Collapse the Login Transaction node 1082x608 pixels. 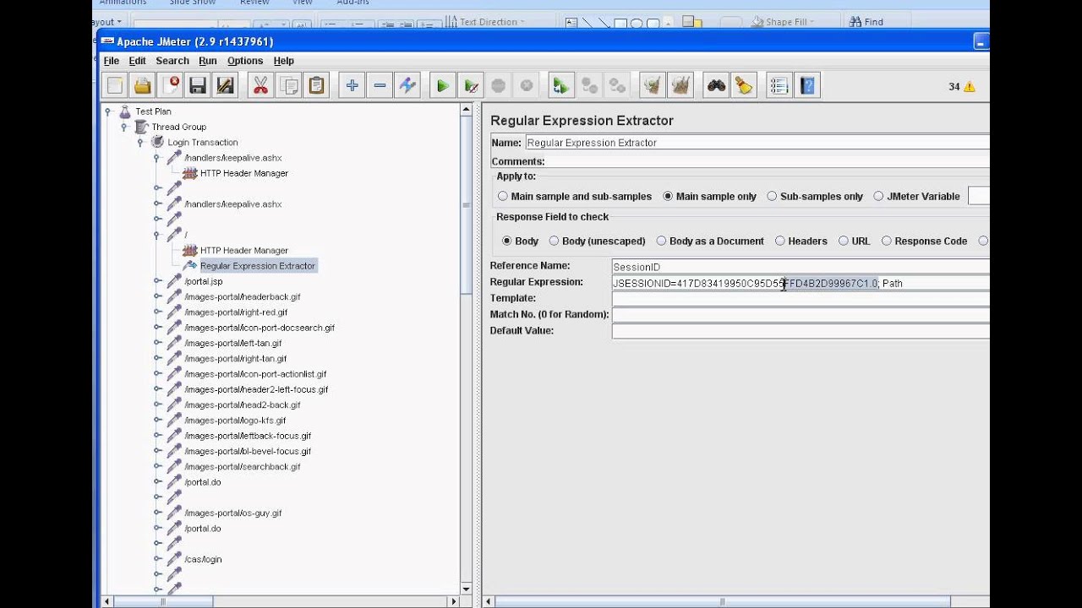point(140,142)
